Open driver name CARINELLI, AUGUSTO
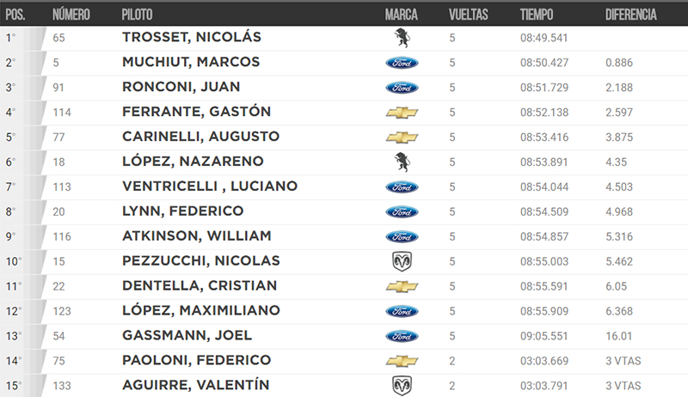Image resolution: width=688 pixels, height=397 pixels. pos(200,137)
